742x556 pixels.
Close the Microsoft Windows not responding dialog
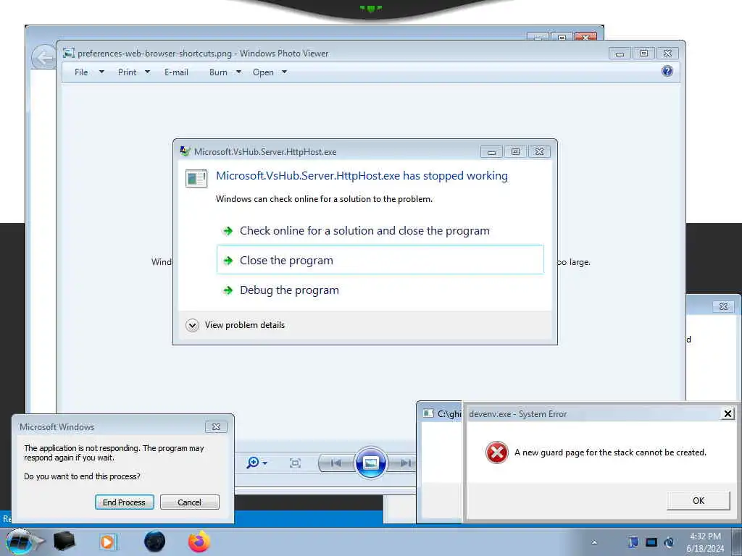click(216, 426)
